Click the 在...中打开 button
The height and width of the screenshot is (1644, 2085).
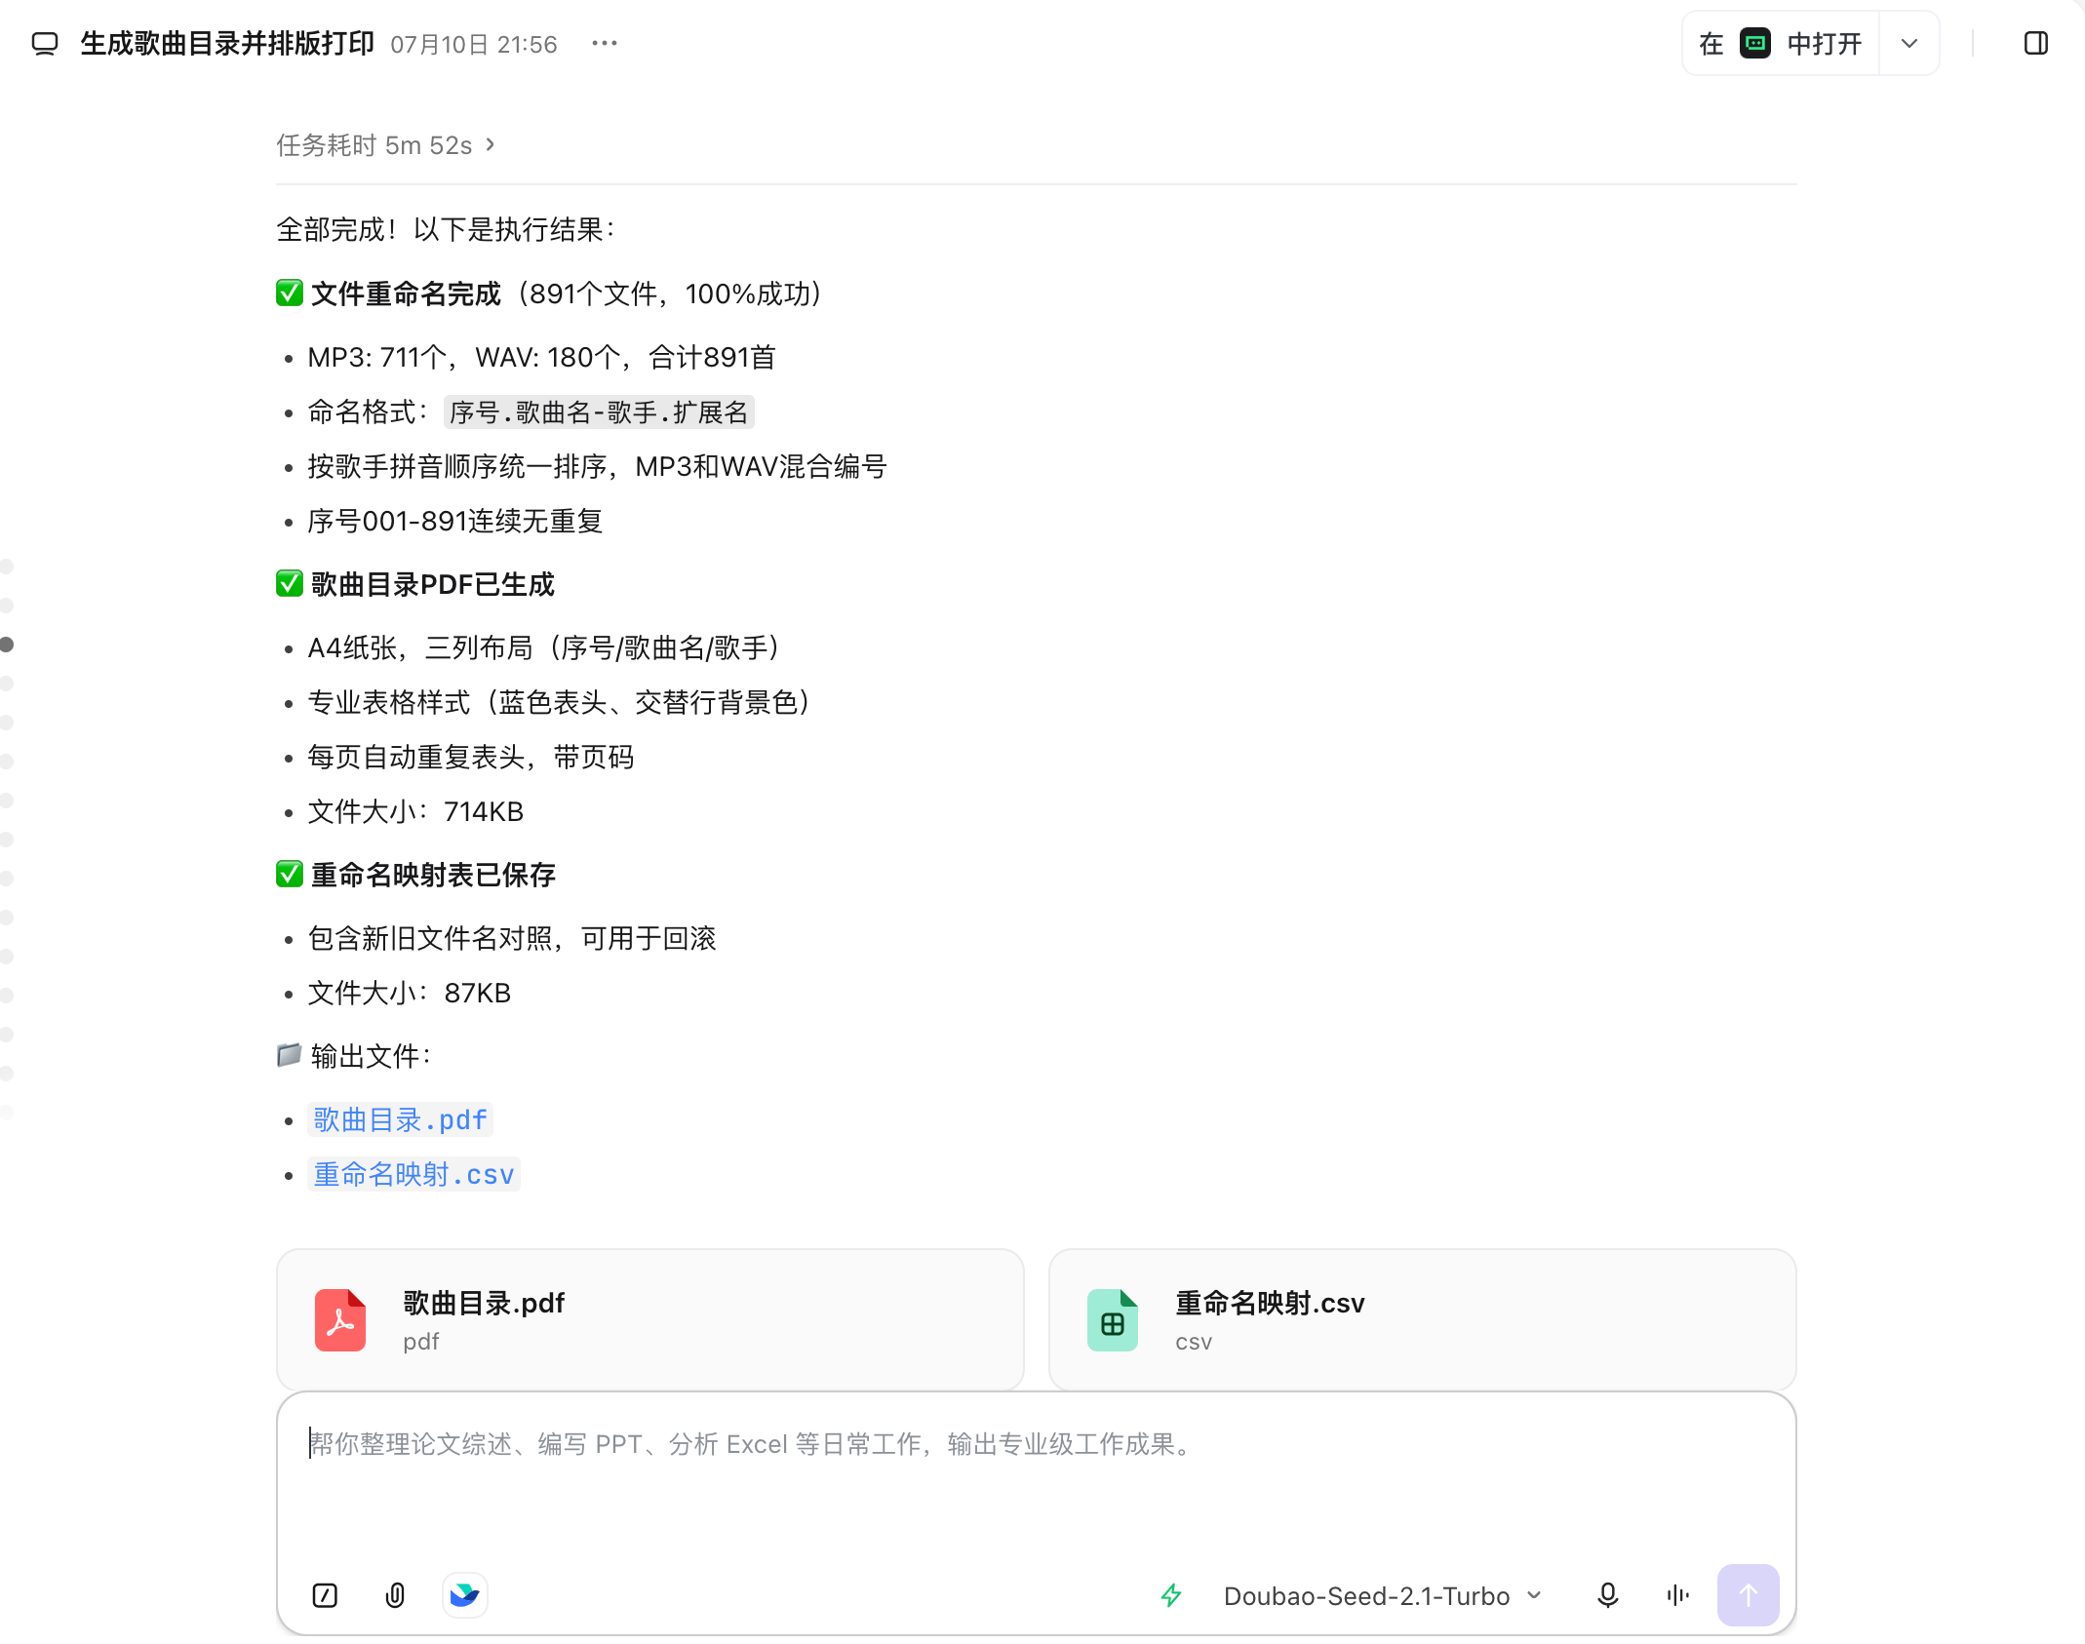(1781, 44)
